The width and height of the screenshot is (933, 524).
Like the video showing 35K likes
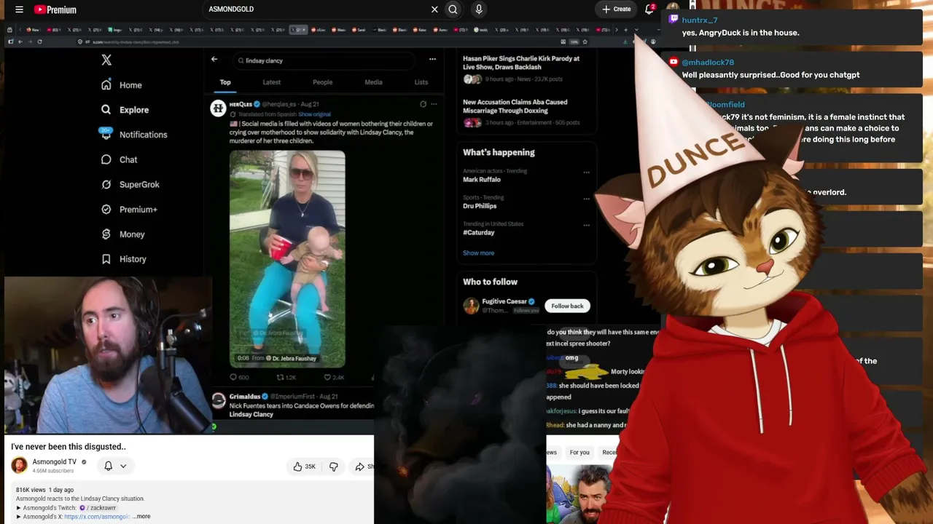[x=304, y=467]
